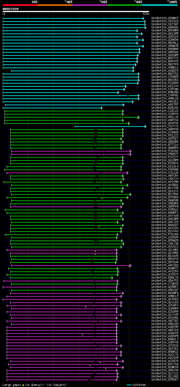Select the UniRef100_A4CSQ3 label
This screenshot has width=180, height=387.
click(x=165, y=265)
